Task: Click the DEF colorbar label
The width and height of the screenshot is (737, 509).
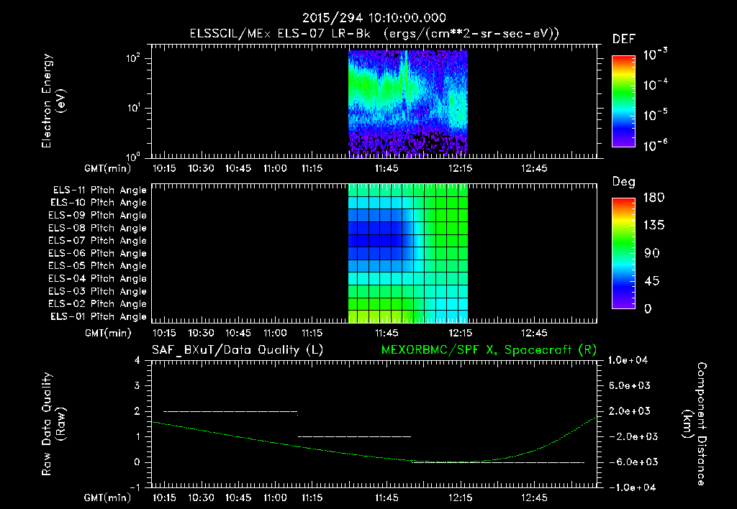Action: 624,39
